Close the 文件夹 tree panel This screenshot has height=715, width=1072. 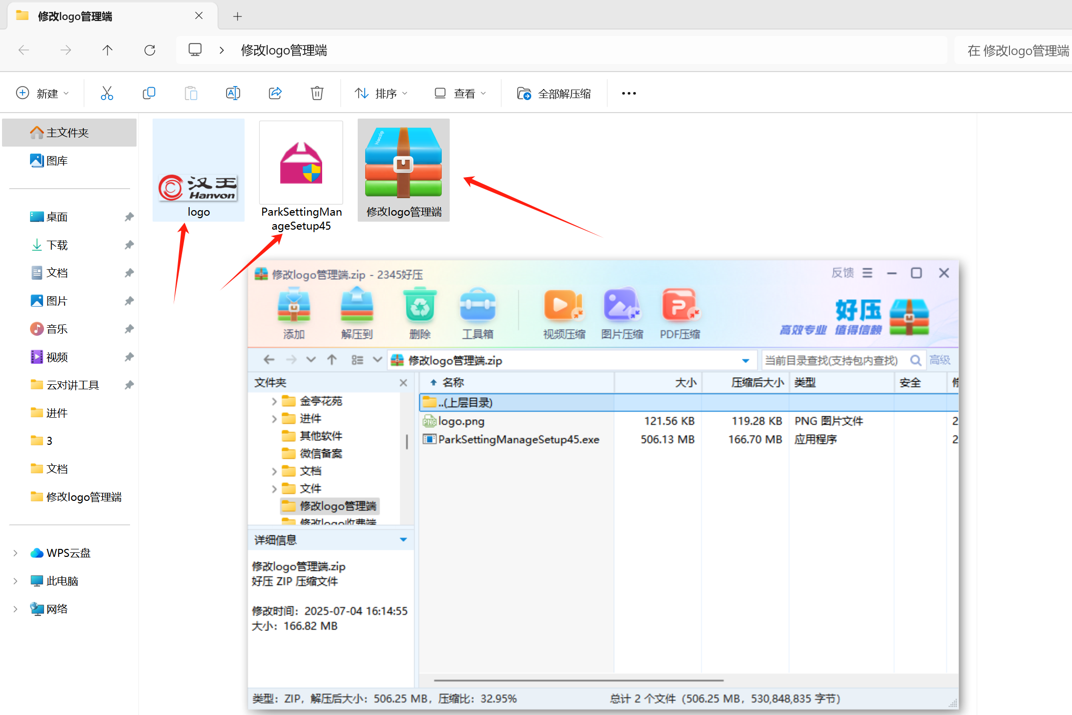point(403,383)
